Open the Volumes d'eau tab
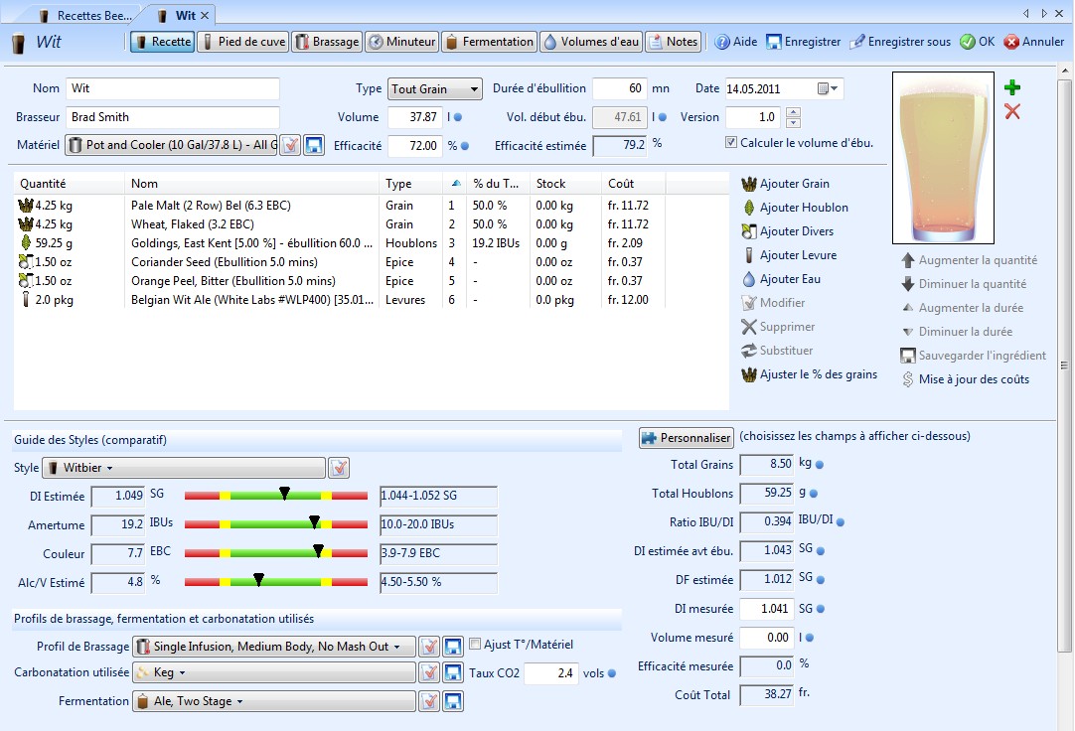This screenshot has width=1075, height=731. 591,42
